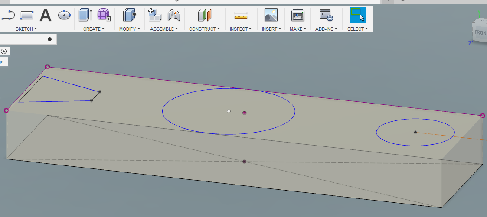487x217 pixels.
Task: Click the small blue ellipse curve
Action: (376, 133)
